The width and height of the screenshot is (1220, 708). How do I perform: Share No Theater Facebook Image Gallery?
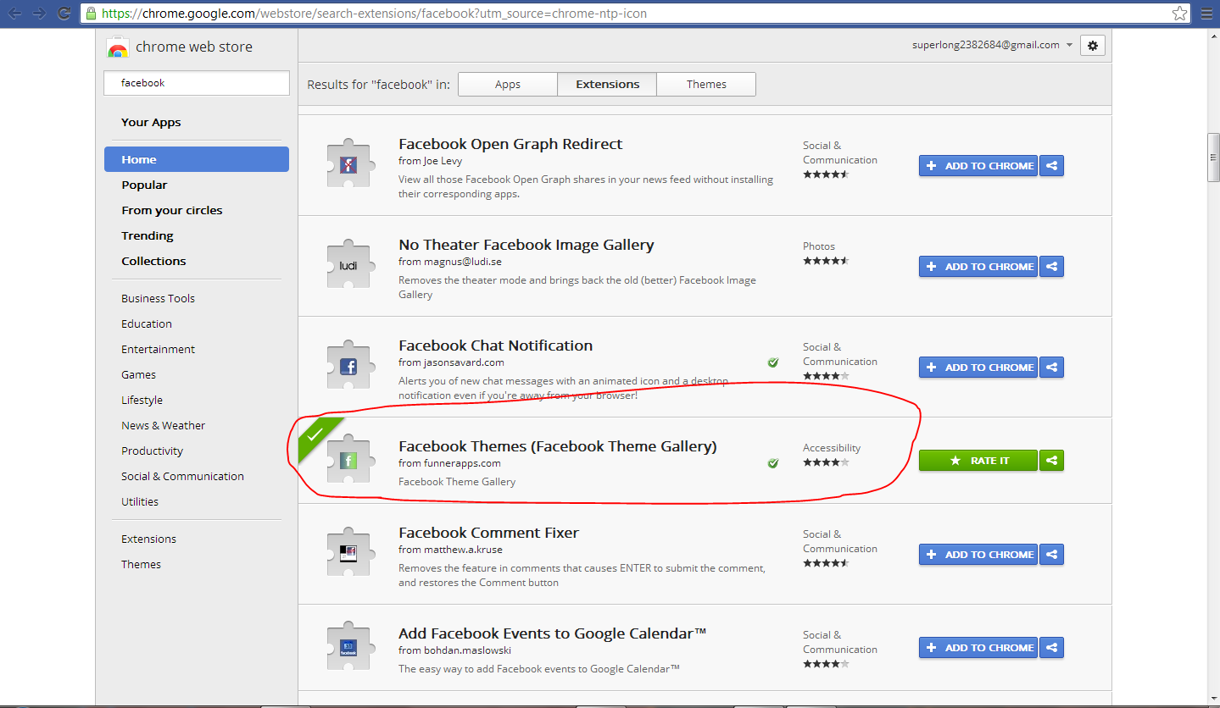pyautogui.click(x=1051, y=267)
